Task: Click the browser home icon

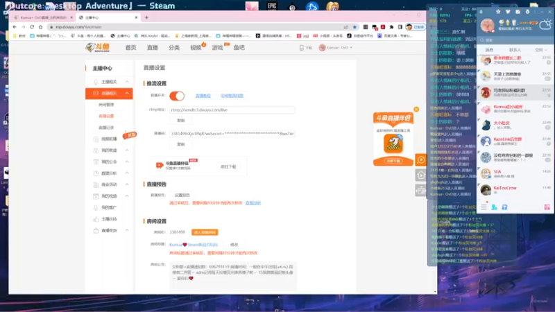Action: coord(40,27)
